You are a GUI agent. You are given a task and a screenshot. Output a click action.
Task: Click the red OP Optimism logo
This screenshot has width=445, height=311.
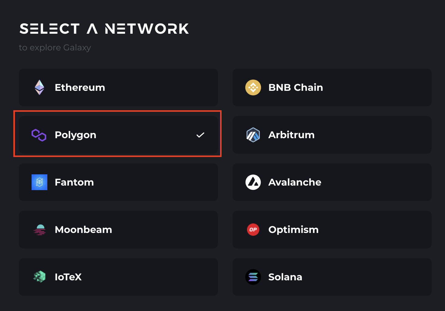(253, 230)
